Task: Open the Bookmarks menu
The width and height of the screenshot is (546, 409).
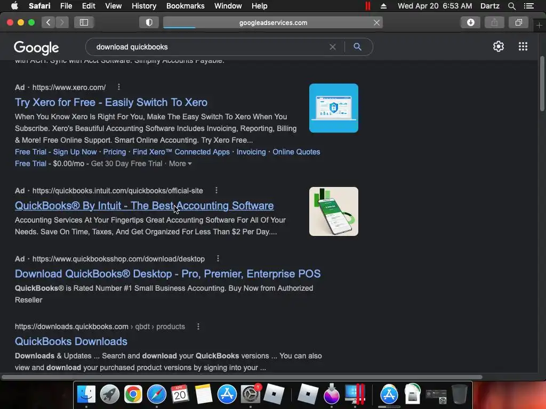Action: (x=185, y=6)
